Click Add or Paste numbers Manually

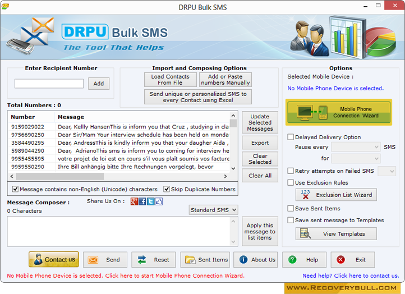pos(225,80)
